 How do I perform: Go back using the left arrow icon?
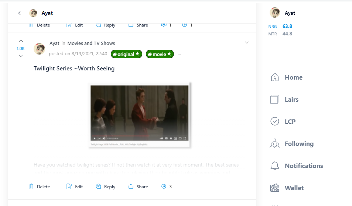coord(20,13)
